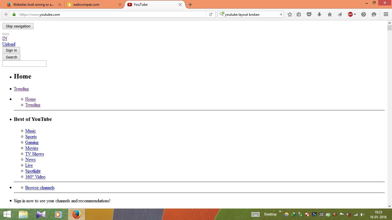The width and height of the screenshot is (392, 220).
Task: Open the Firefox hamburger menu
Action: click(x=385, y=14)
